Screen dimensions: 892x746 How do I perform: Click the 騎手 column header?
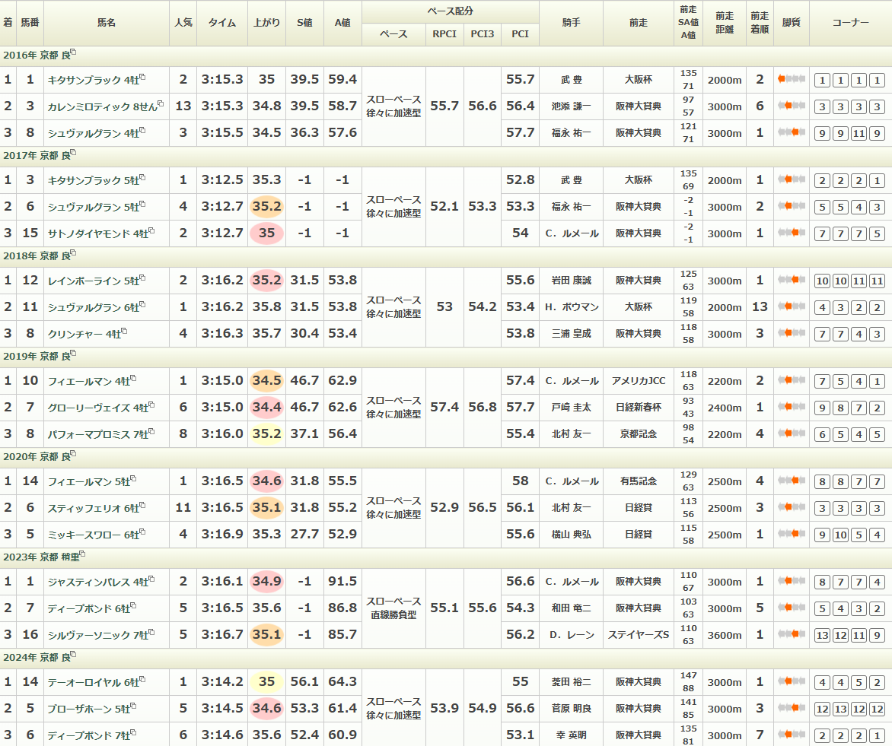(x=571, y=23)
